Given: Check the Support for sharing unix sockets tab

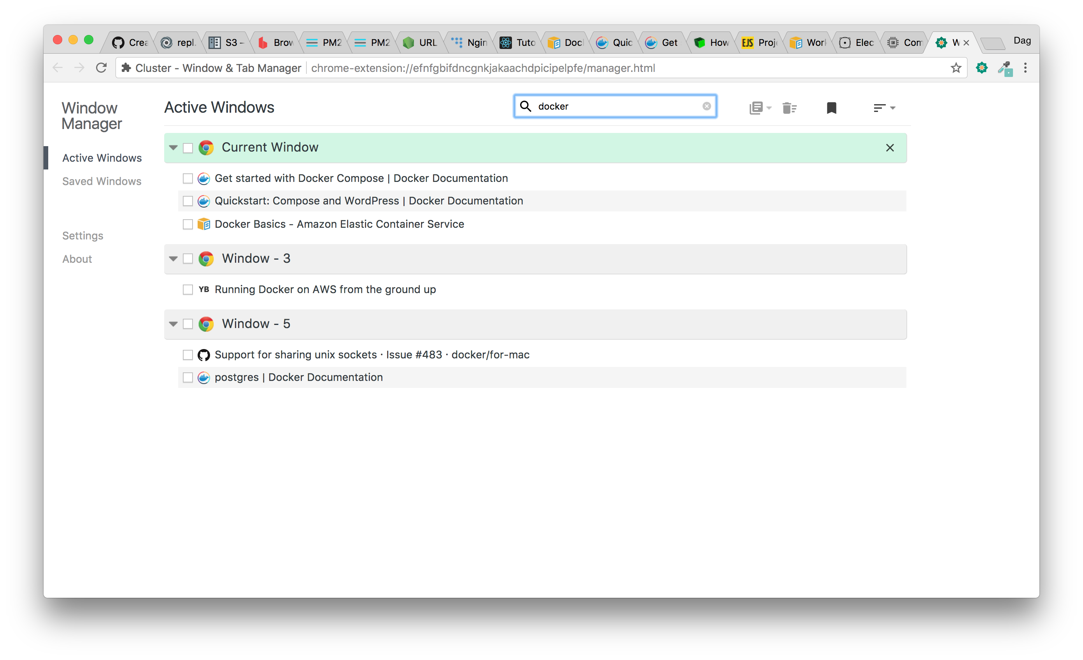Looking at the screenshot, I should [188, 355].
